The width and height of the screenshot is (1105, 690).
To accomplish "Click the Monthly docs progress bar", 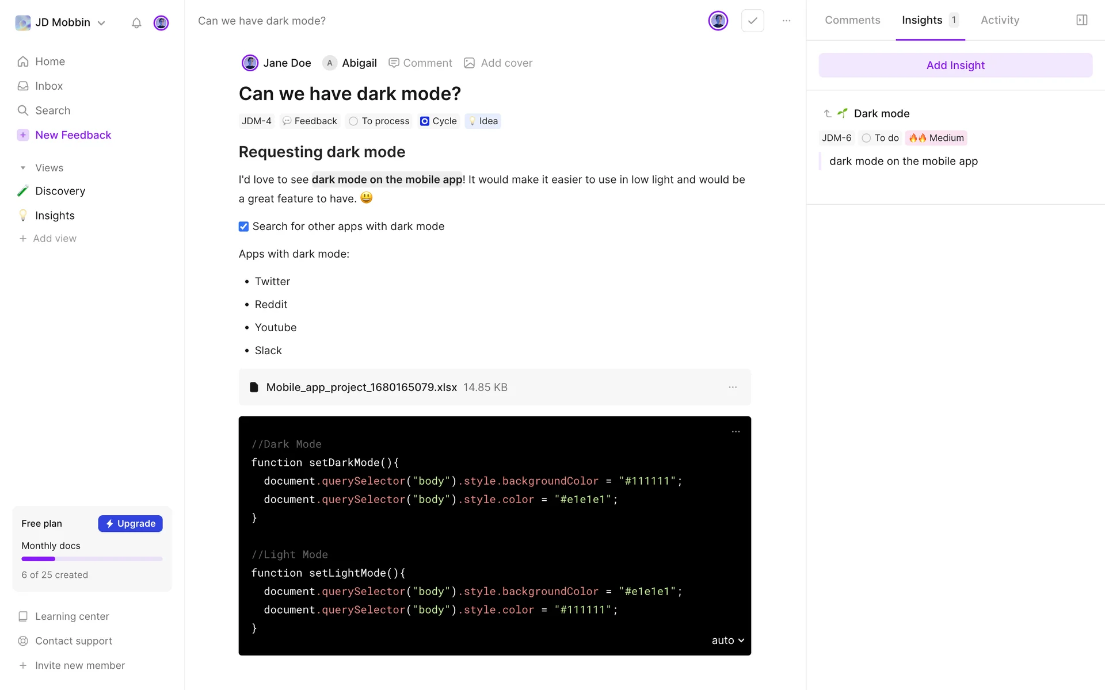I will [92, 559].
